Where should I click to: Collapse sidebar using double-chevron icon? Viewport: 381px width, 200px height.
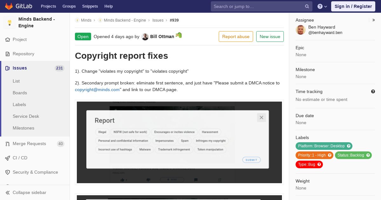[x=8, y=193]
